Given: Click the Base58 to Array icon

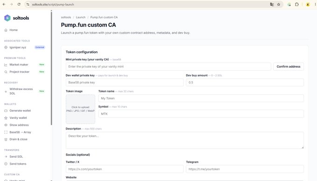Looking at the screenshot, I should 6,132.
